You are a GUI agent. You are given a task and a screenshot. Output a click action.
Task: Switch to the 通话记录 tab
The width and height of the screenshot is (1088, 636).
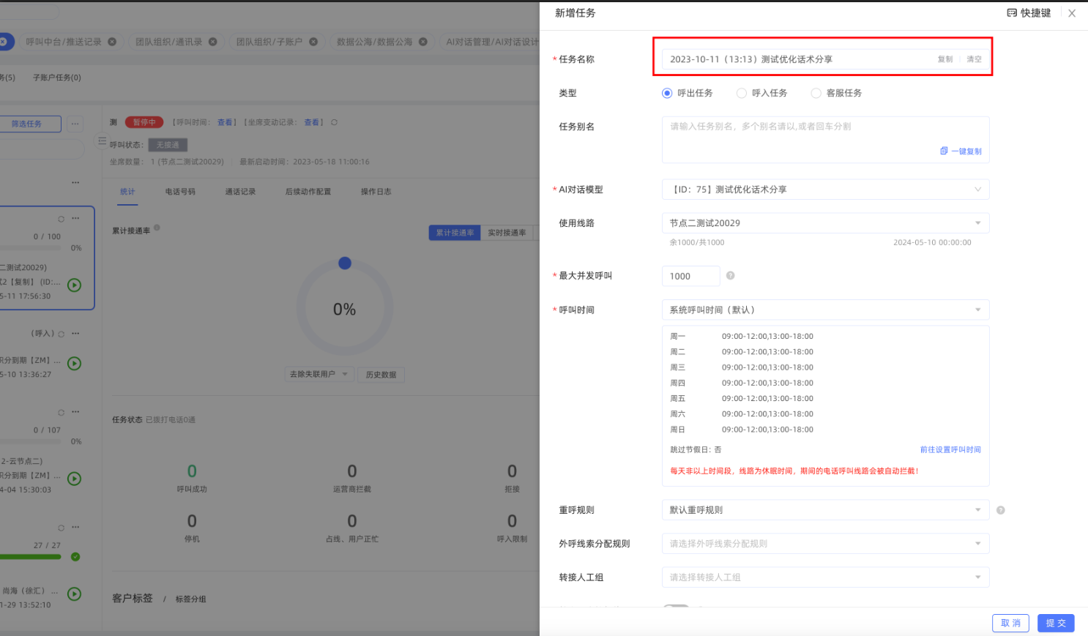click(x=240, y=192)
